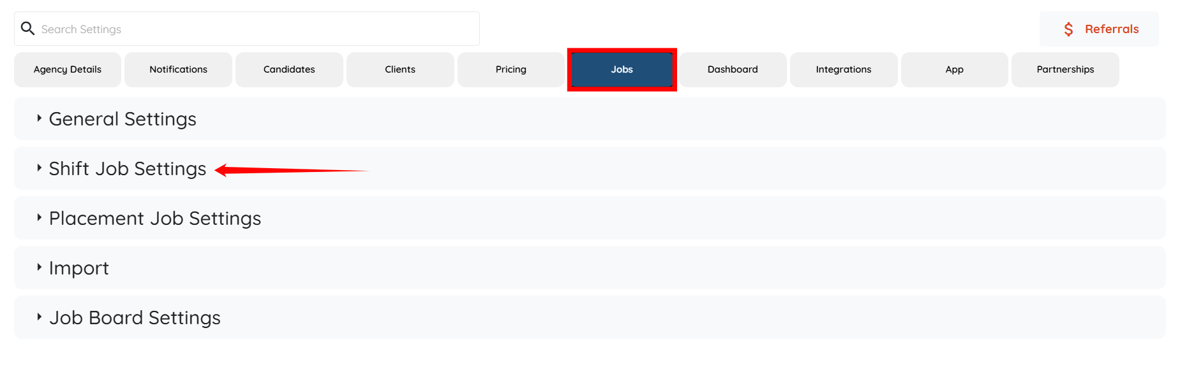Select the Jobs tab

pyautogui.click(x=622, y=69)
